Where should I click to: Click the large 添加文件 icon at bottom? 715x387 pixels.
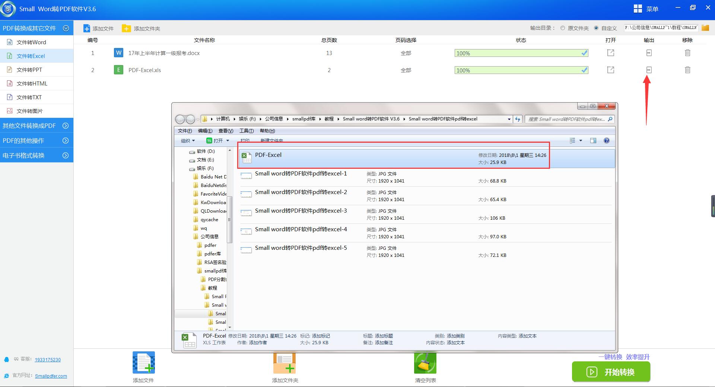click(143, 363)
